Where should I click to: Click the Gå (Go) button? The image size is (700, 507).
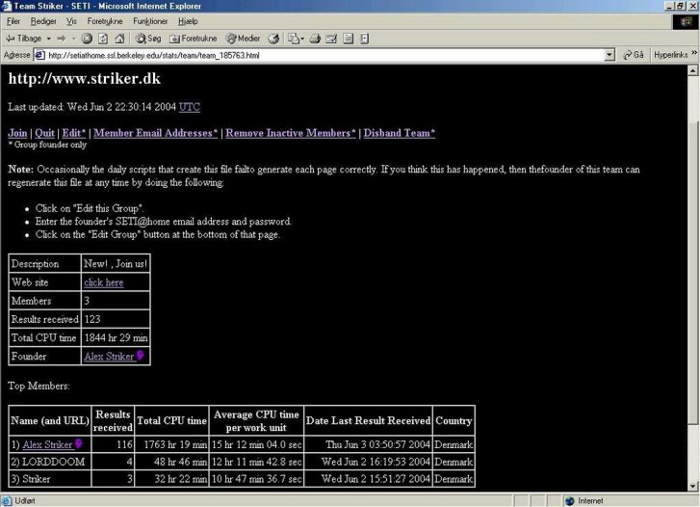tap(634, 55)
